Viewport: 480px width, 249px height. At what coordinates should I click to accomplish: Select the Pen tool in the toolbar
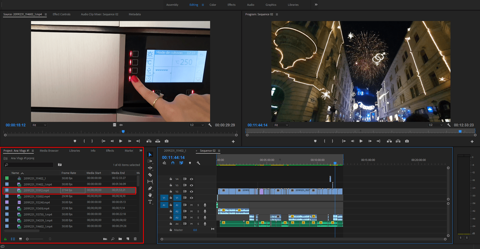[x=150, y=188]
